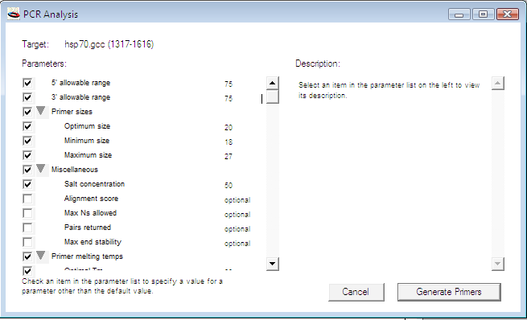This screenshot has width=527, height=320.
Task: Click the Max end stability optional value
Action: 237,244
